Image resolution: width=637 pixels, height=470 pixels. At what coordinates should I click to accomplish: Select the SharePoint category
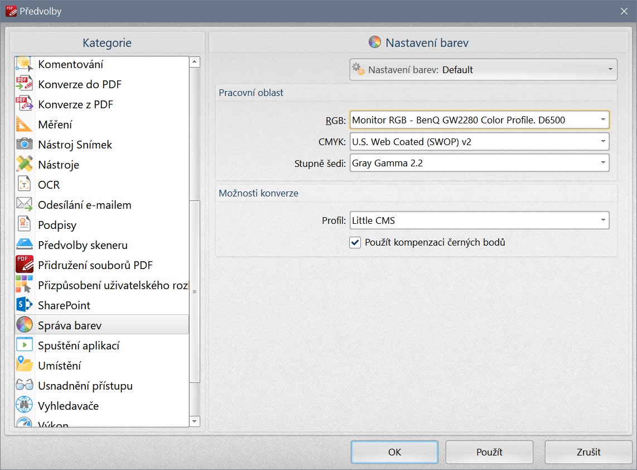pos(102,305)
